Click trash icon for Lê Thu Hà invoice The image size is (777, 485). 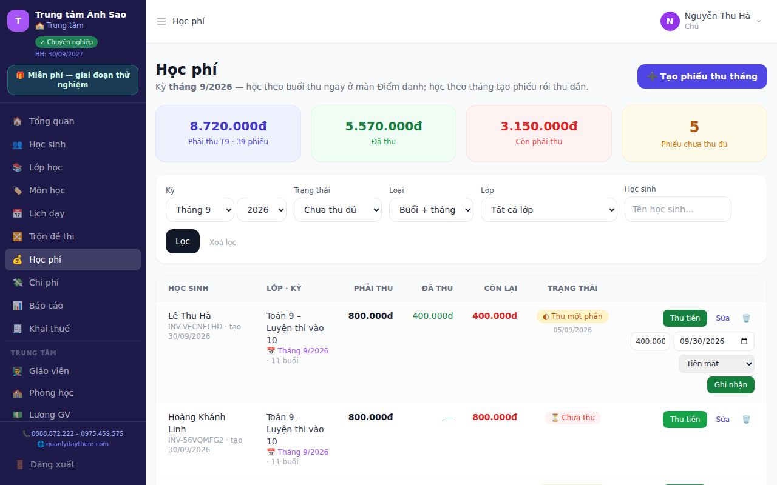(746, 318)
